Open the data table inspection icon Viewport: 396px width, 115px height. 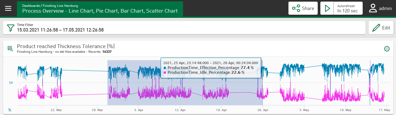coord(10,49)
